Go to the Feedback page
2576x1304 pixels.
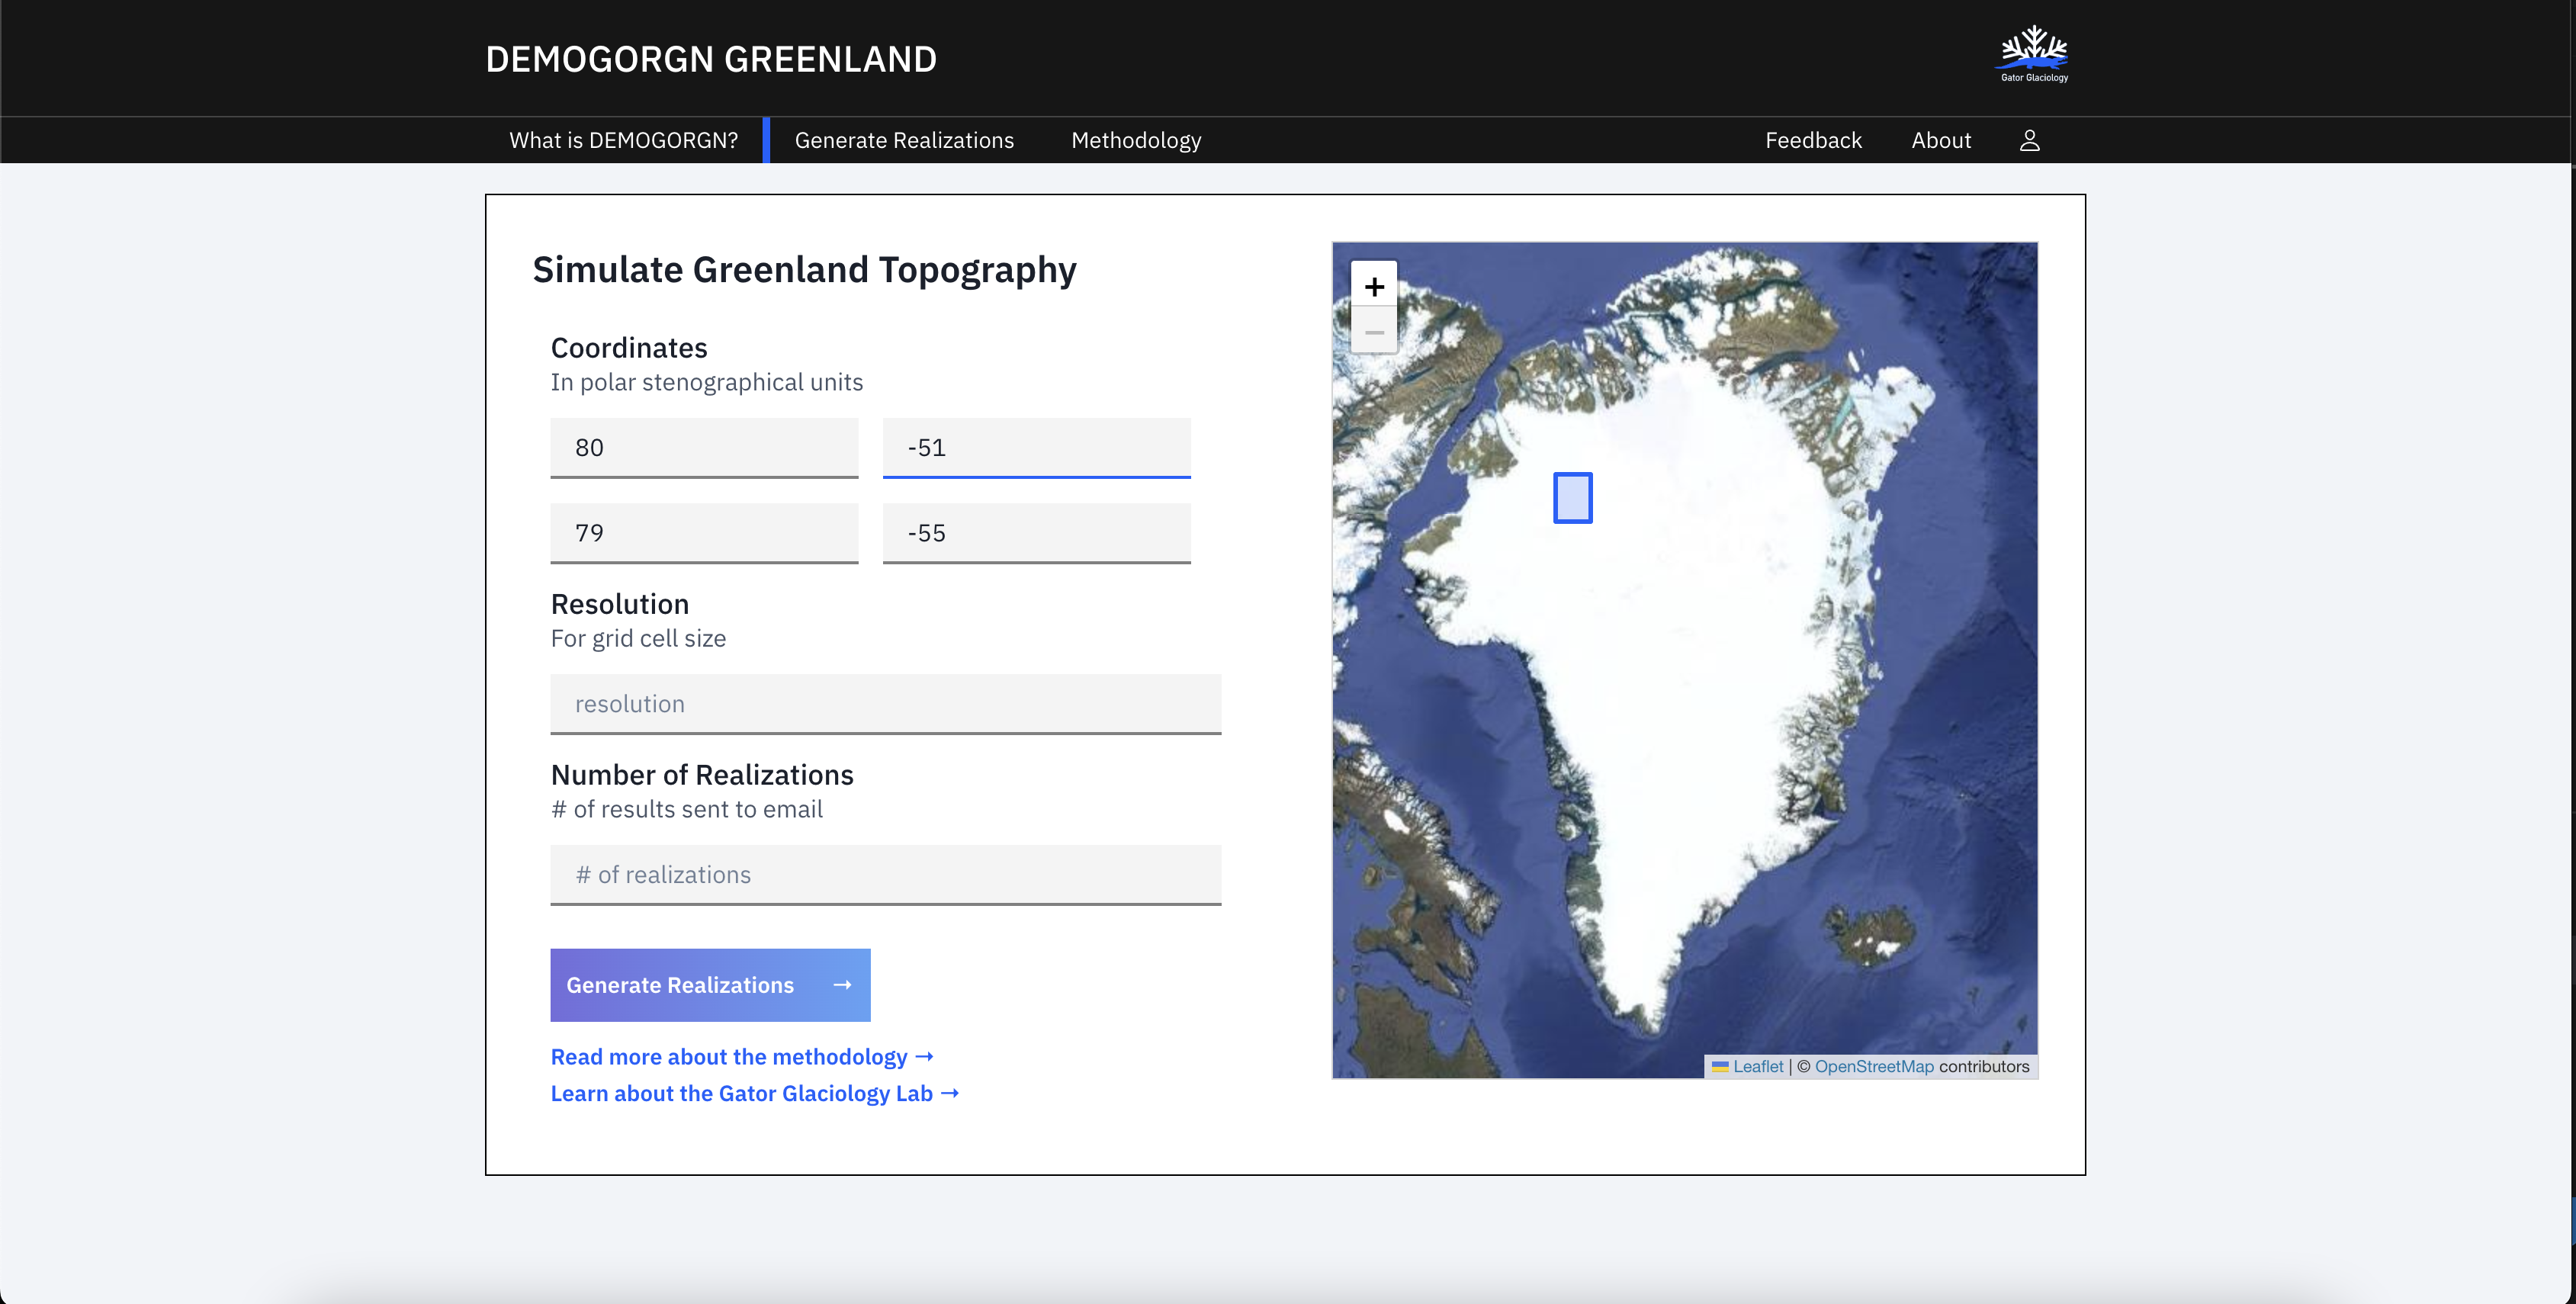point(1813,141)
